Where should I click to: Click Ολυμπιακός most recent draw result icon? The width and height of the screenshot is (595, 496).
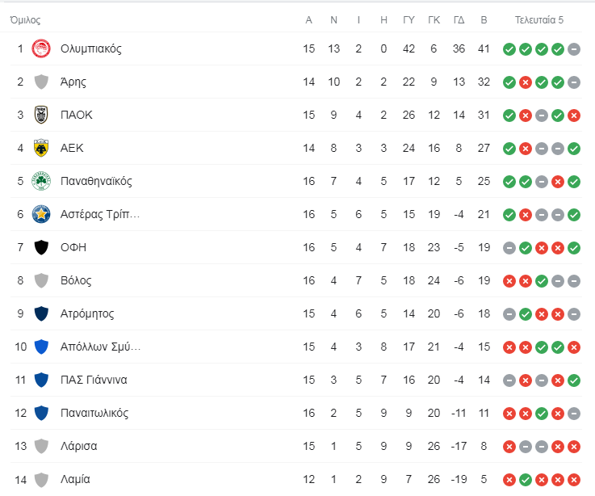[x=574, y=49]
